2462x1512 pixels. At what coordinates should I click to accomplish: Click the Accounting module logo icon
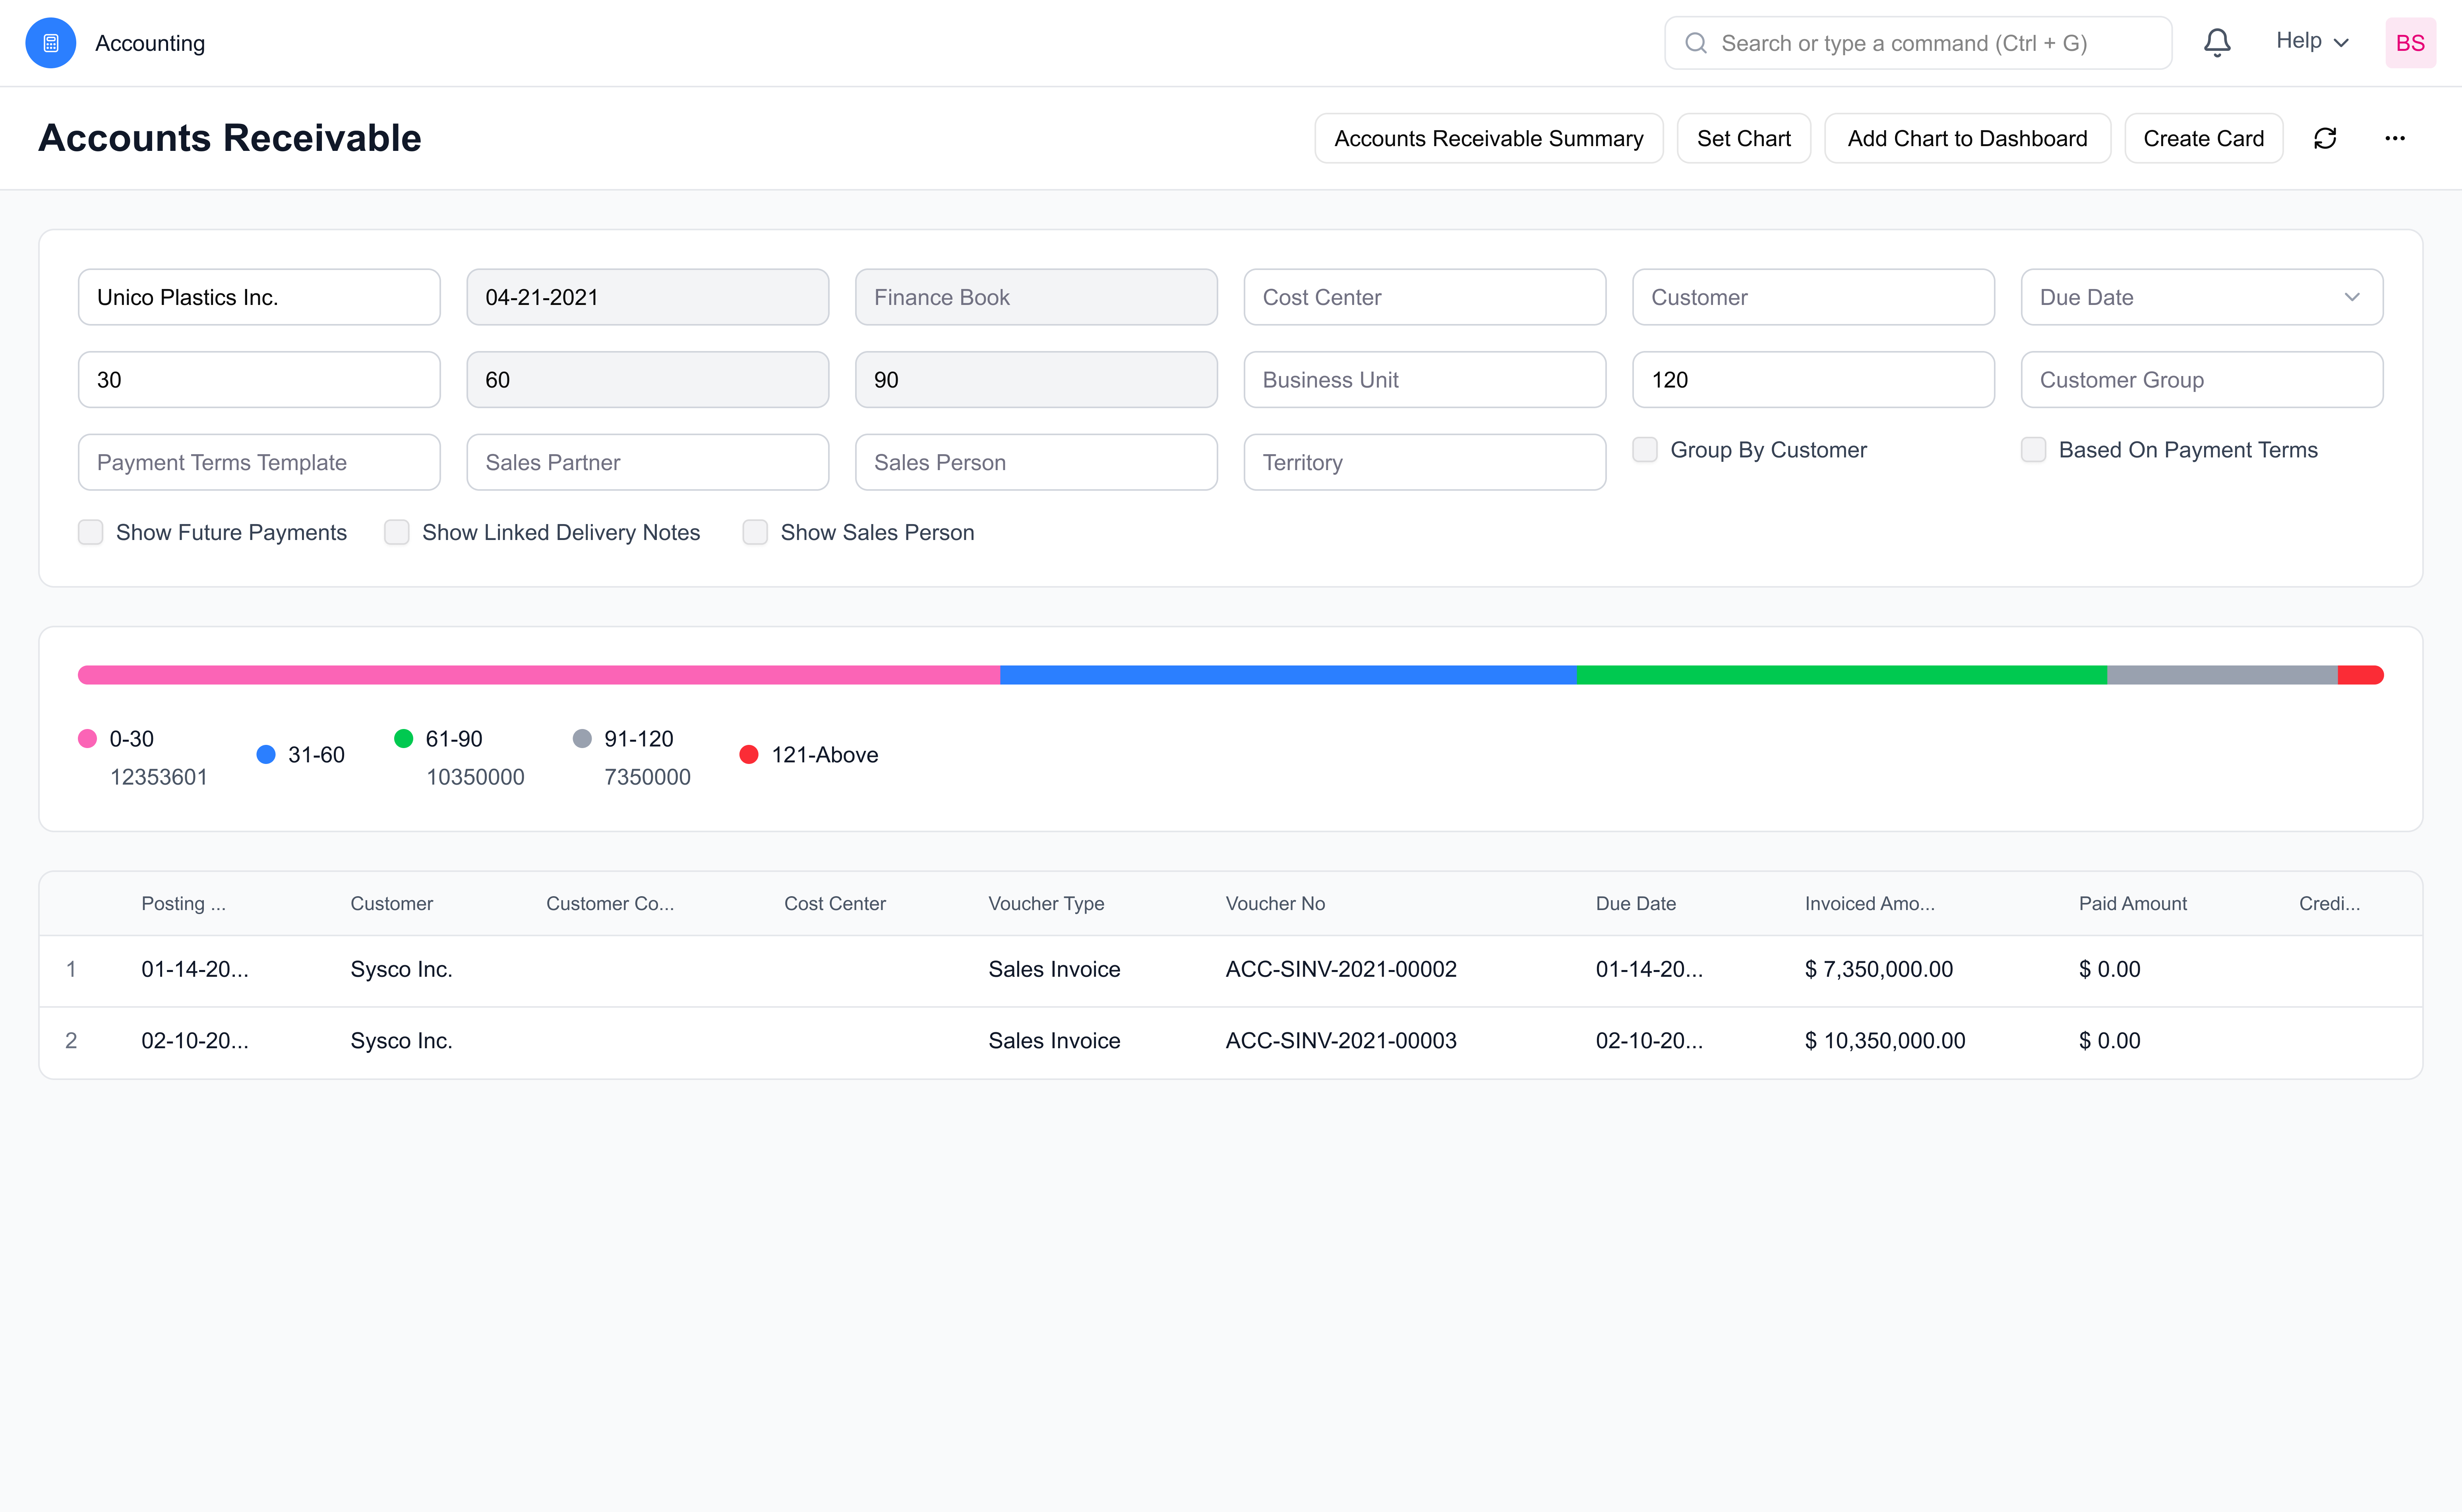point(50,43)
